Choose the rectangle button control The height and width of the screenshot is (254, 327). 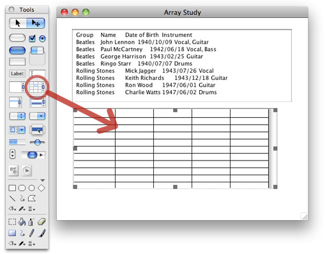pyautogui.click(x=17, y=61)
